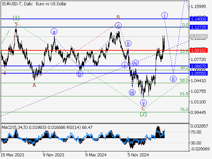Click the 1.14000 blue price level tag
Viewport: 212px width, 159px height.
click(199, 19)
